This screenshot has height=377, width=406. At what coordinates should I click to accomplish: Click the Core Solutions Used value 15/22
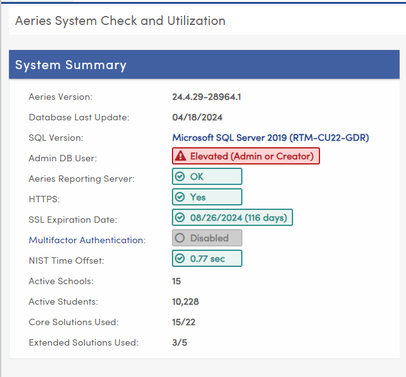[183, 322]
